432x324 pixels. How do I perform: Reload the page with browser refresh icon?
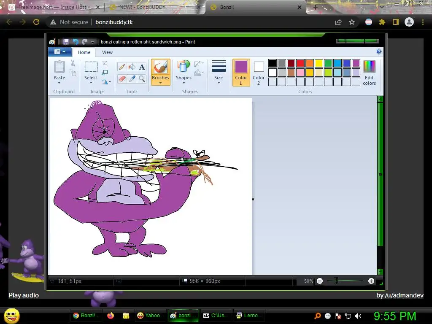click(x=36, y=22)
